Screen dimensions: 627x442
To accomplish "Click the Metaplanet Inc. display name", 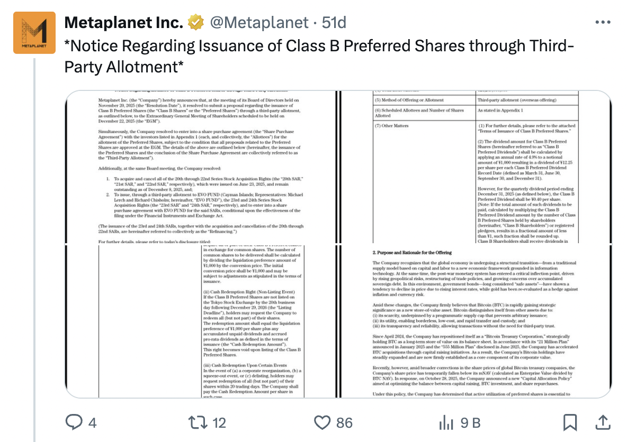I will [123, 22].
